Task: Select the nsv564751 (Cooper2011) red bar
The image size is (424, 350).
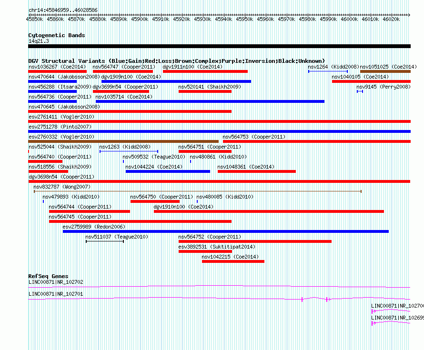Action: pos(205,151)
